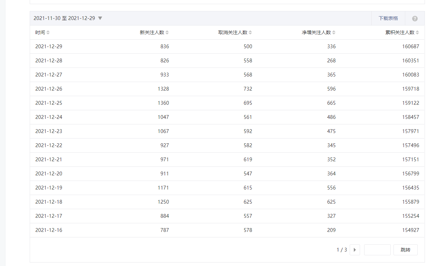Select date cell 2021-12-26
This screenshot has width=437, height=266.
(49, 89)
